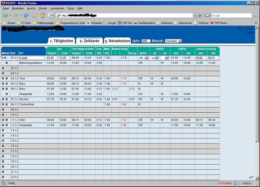The image size is (260, 187).
Task: Click the trash icon for 07.12 Aachen
Action: point(6,99)
